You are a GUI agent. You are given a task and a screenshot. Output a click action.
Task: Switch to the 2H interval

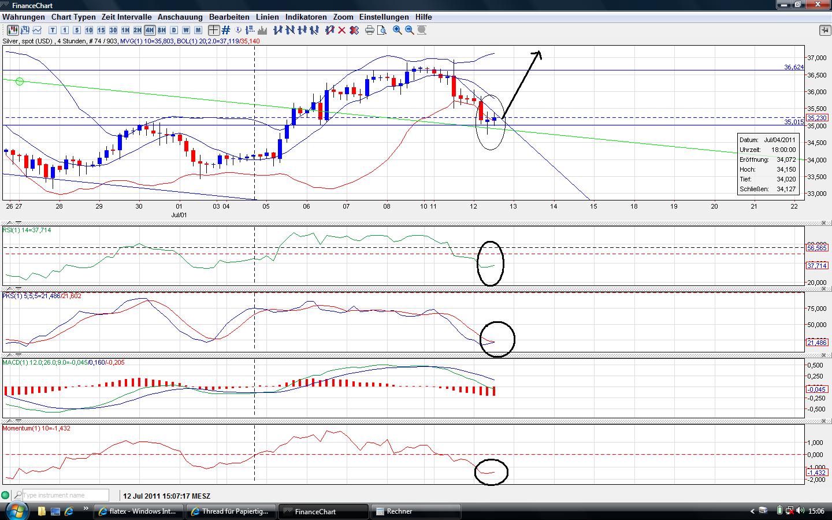138,30
